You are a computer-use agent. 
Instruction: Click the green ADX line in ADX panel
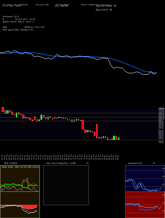click(19, 185)
